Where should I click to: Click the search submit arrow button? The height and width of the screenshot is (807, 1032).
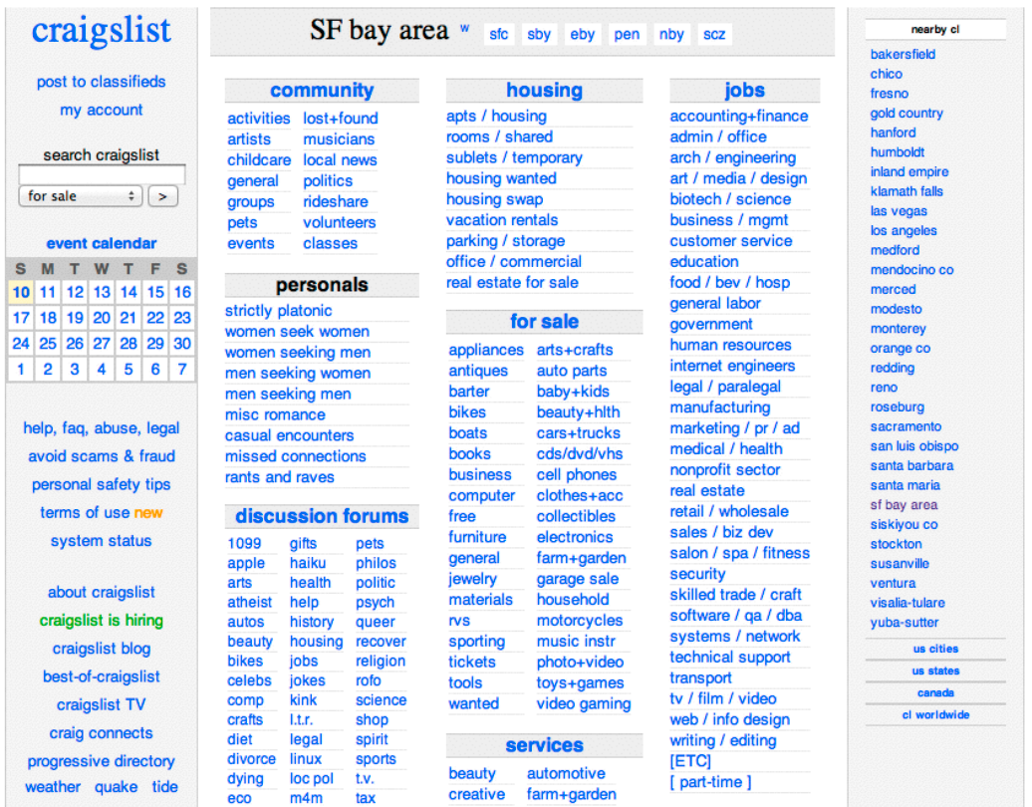tap(162, 196)
